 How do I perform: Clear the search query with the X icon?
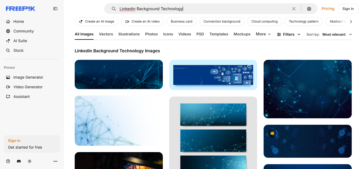point(294,9)
